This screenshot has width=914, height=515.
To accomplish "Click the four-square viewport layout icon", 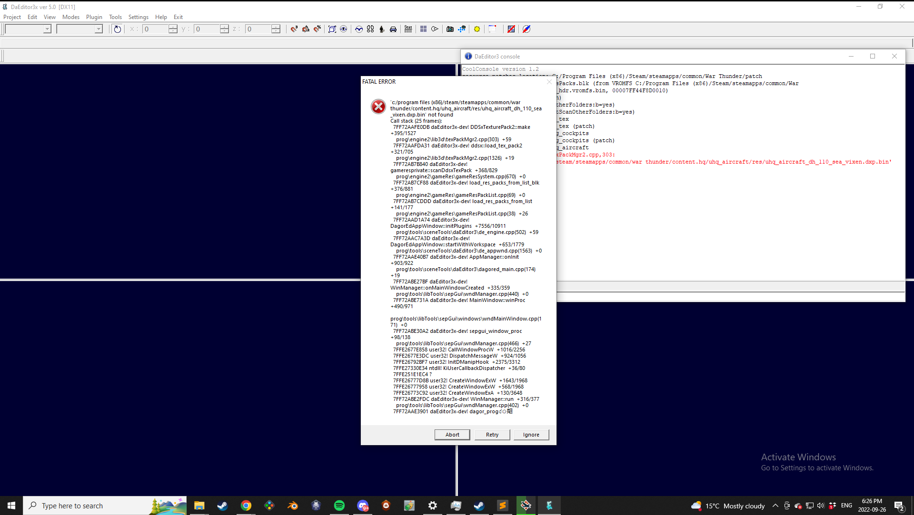I will pos(423,29).
